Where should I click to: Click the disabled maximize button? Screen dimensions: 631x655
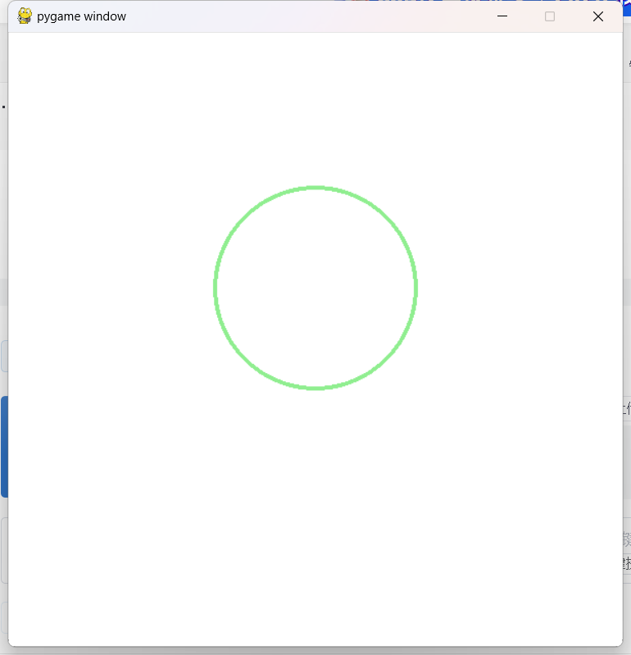(x=550, y=16)
